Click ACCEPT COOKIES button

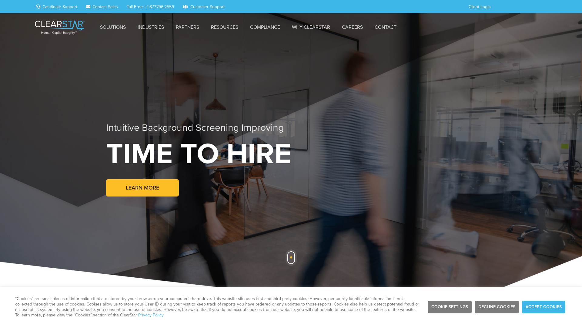tap(544, 307)
